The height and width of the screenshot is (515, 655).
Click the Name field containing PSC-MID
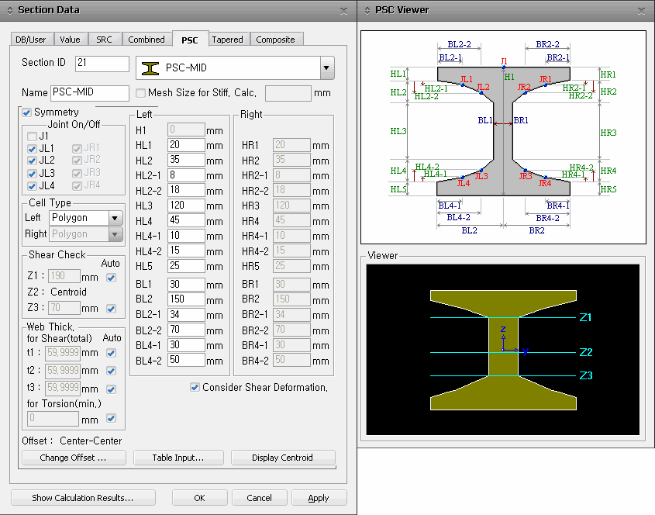[90, 93]
